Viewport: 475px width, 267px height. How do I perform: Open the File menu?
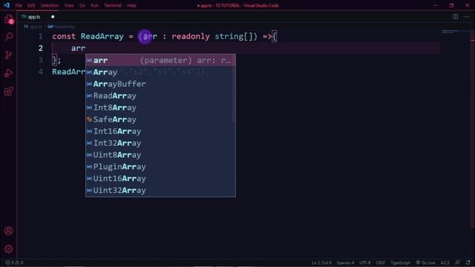pyautogui.click(x=19, y=5)
